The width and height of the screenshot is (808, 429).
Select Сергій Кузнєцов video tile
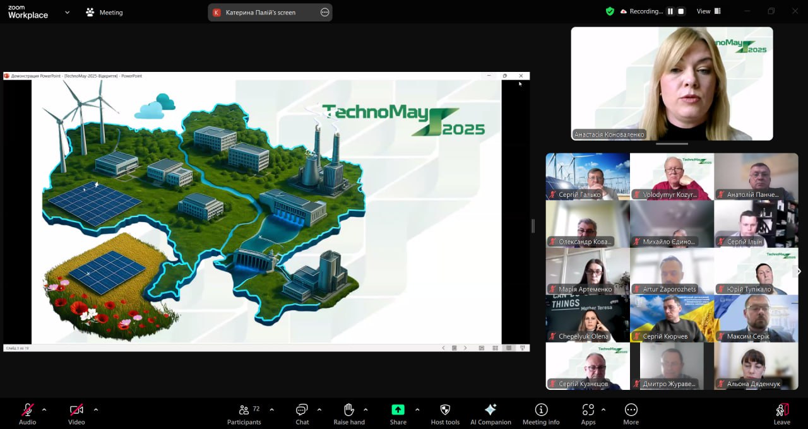click(588, 366)
